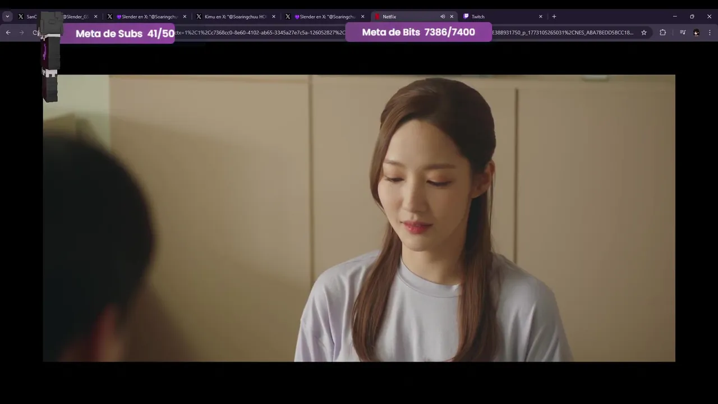Viewport: 718px width, 404px height.
Task: Click the Meta de Subs 41/50 text
Action: [x=125, y=34]
